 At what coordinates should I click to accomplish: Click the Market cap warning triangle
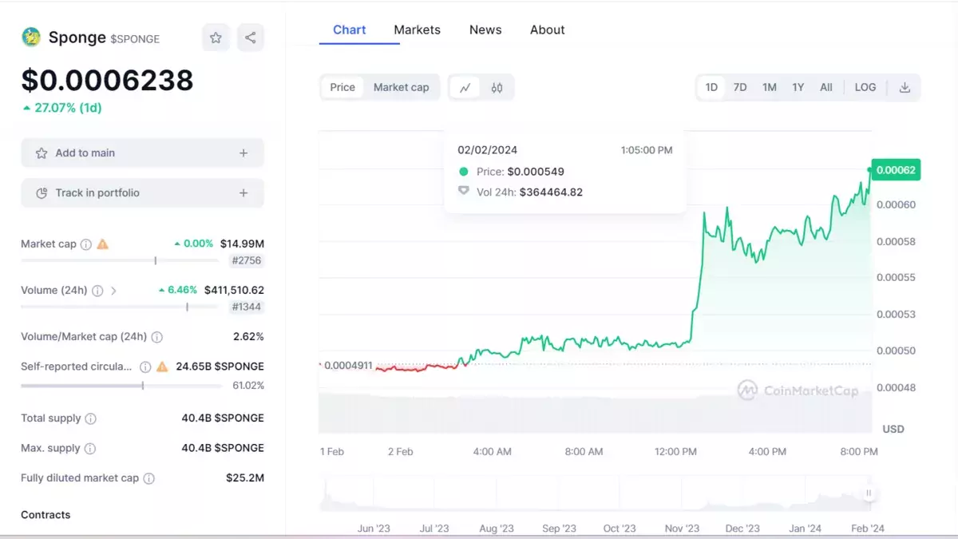(x=103, y=244)
